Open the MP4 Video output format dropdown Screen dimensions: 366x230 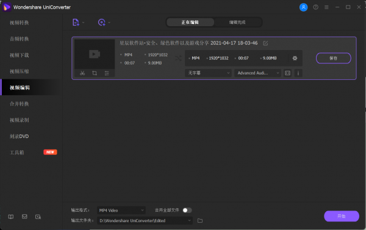(x=121, y=210)
